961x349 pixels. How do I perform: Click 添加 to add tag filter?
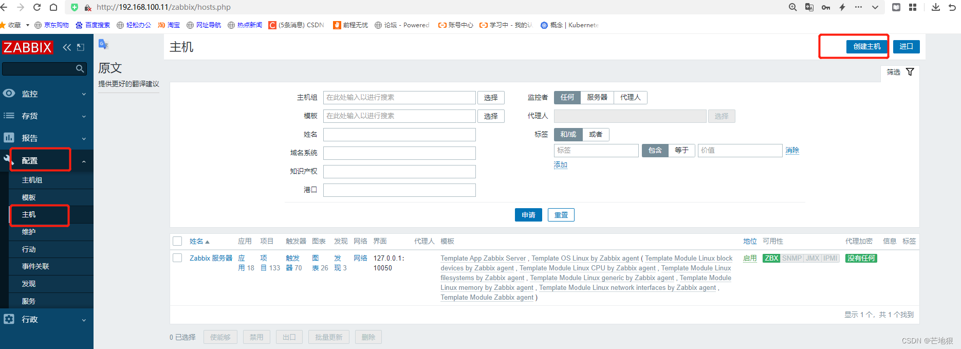point(560,164)
